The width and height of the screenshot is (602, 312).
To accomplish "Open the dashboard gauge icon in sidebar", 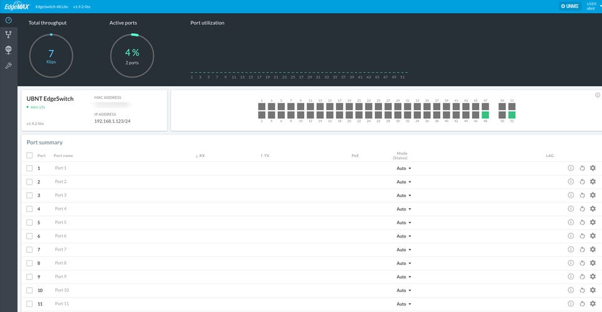I will pos(8,20).
